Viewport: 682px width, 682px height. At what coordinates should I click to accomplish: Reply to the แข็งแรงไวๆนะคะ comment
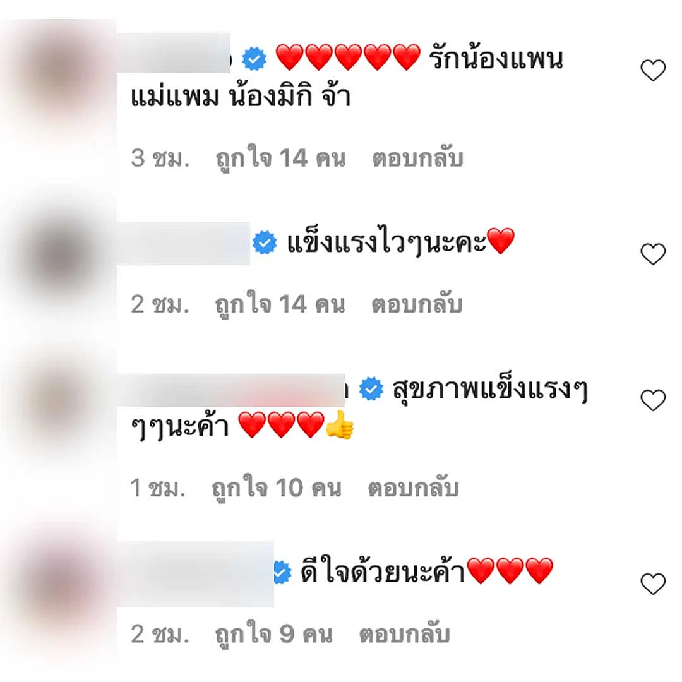(417, 304)
